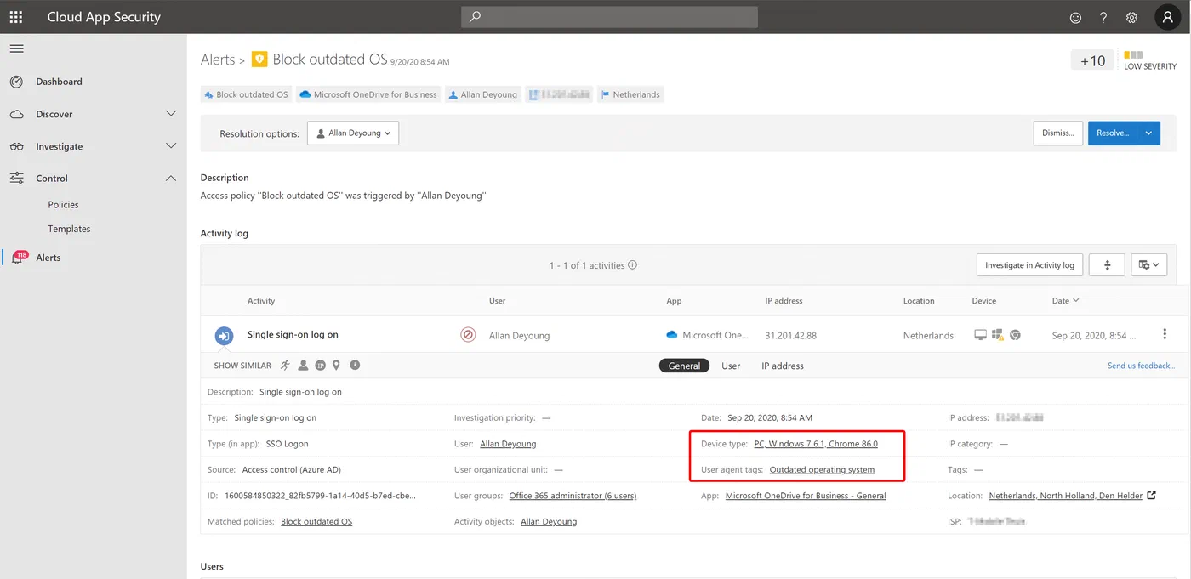
Task: Open the settings gear icon
Action: (x=1131, y=17)
